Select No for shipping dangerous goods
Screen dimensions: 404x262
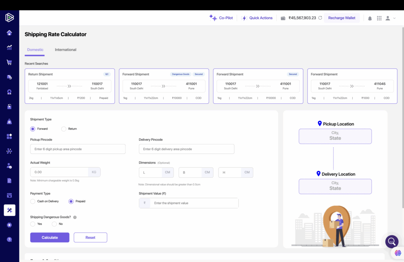(x=54, y=224)
